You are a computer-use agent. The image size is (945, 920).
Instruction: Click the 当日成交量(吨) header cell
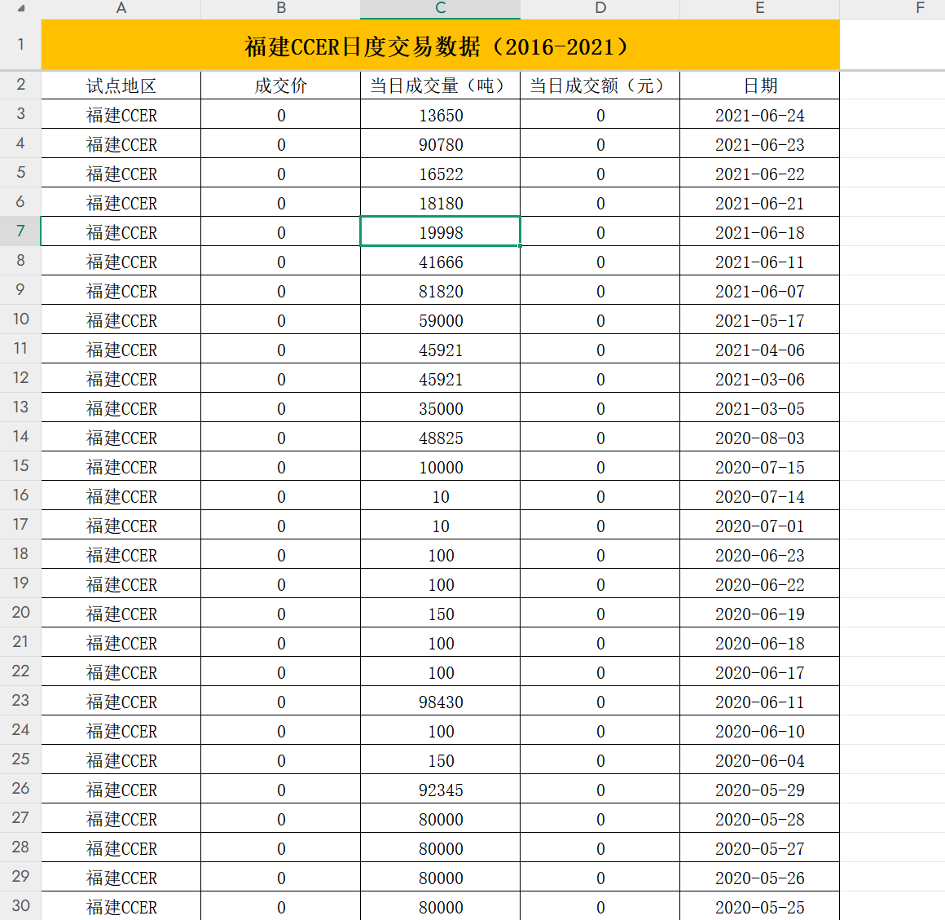pyautogui.click(x=440, y=86)
